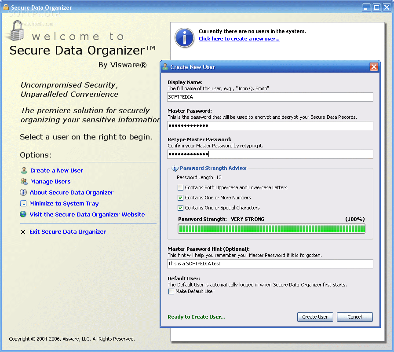Click the copyright notice text
The image size is (394, 352).
(x=72, y=339)
